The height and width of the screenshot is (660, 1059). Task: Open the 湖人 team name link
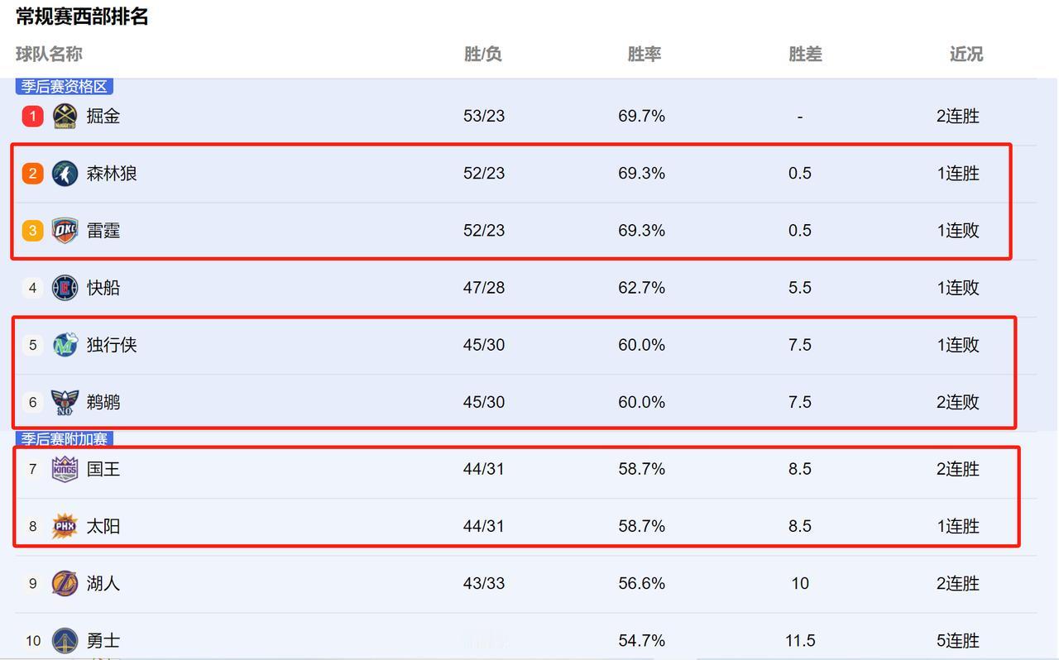[103, 583]
